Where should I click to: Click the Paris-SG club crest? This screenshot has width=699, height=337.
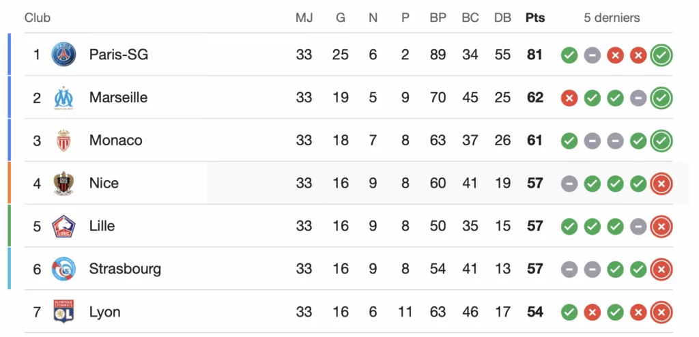[63, 55]
